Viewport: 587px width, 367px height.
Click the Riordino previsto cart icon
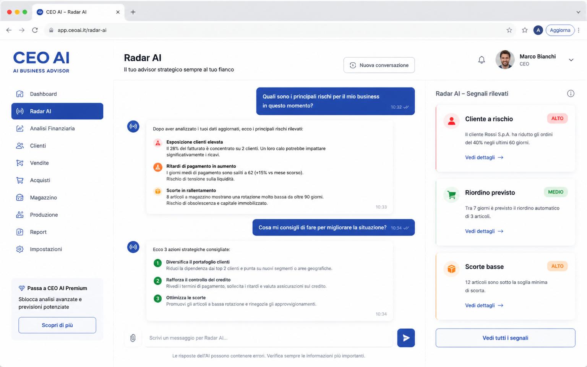pyautogui.click(x=451, y=195)
